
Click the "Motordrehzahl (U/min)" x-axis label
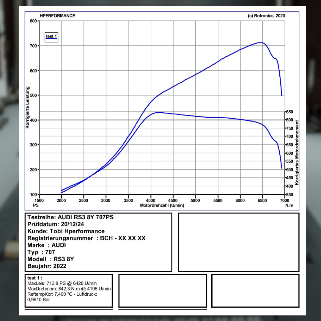pos(162,205)
